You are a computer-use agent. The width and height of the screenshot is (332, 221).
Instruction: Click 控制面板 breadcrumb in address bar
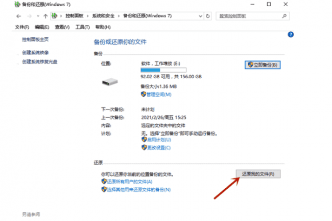click(75, 16)
